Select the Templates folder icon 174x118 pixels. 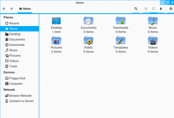pyautogui.click(x=121, y=40)
